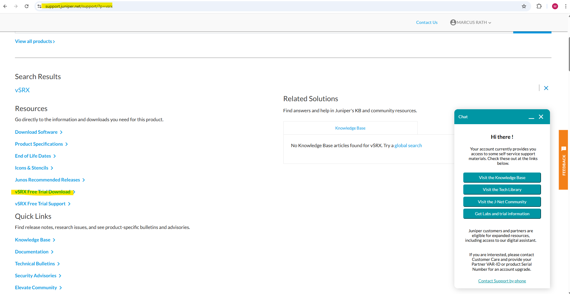Open the Icons & Stencils link

(x=34, y=168)
